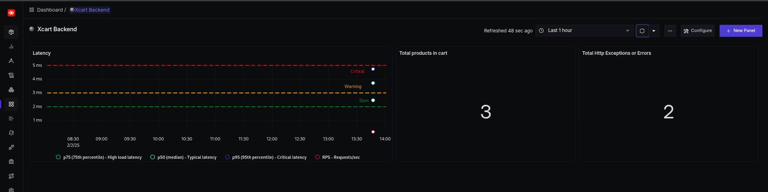768x192 pixels.
Task: Open the Service Map route icon
Action: click(11, 176)
